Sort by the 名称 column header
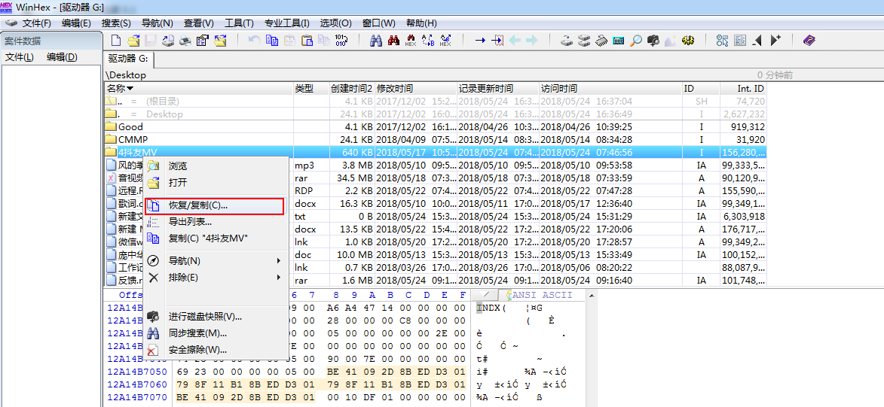This screenshot has width=884, height=407. tap(198, 89)
